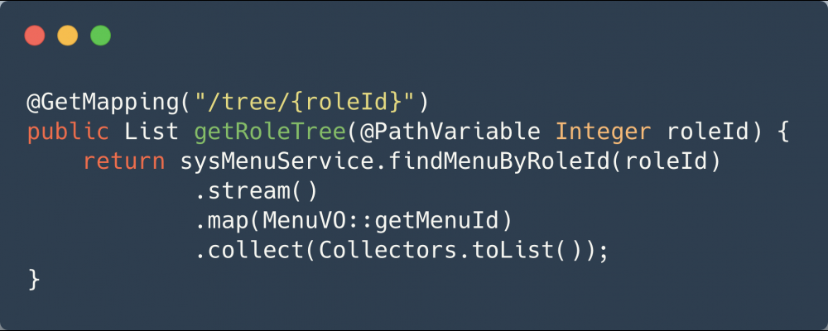Click the green maximize dot
This screenshot has height=331, width=828.
point(100,36)
